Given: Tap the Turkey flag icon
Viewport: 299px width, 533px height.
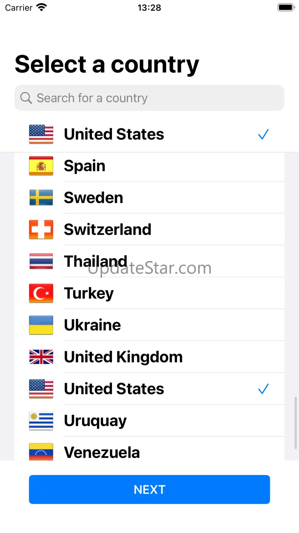Looking at the screenshot, I should point(41,293).
